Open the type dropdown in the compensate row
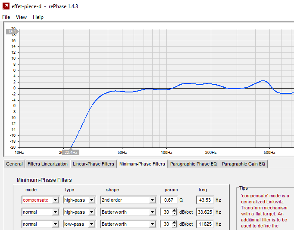294x230 pixels. [91, 200]
